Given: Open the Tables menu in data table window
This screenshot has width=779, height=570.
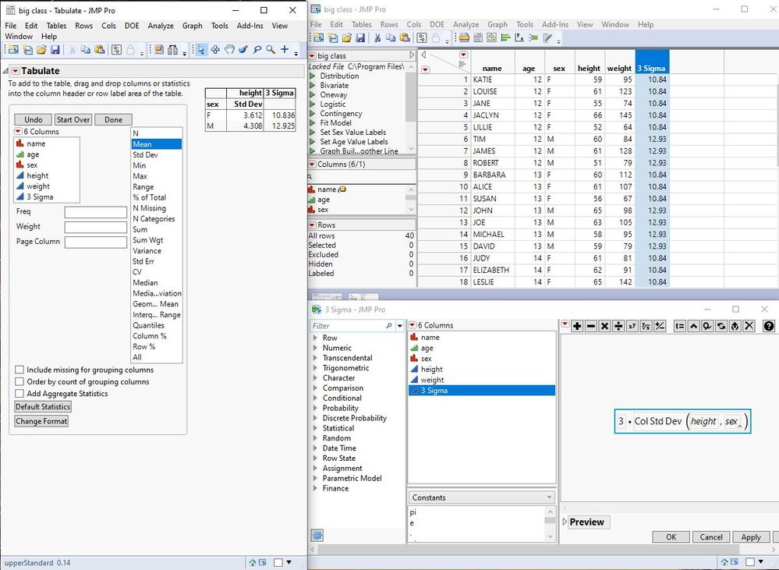Looking at the screenshot, I should click(x=361, y=24).
